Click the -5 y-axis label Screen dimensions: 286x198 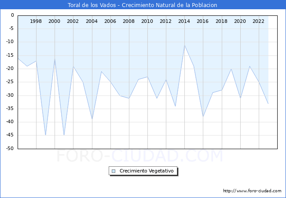11,29
